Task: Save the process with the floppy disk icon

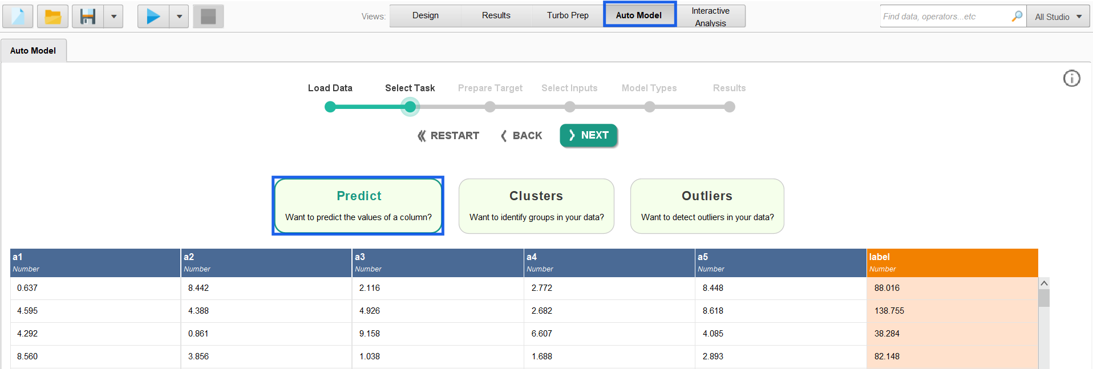Action: pyautogui.click(x=88, y=17)
